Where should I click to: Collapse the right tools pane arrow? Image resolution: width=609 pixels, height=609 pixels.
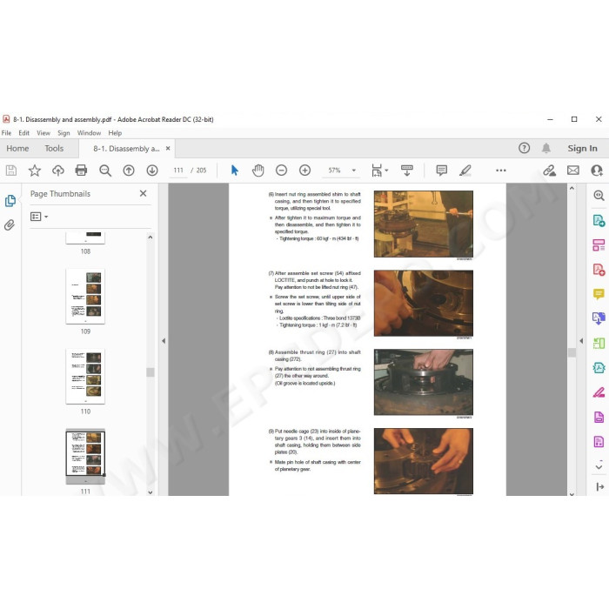[x=581, y=341]
